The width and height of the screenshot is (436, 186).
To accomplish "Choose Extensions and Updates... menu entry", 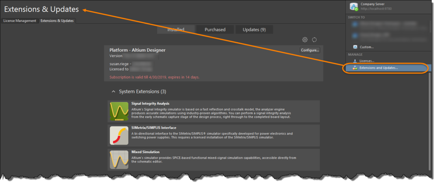I will (378, 68).
